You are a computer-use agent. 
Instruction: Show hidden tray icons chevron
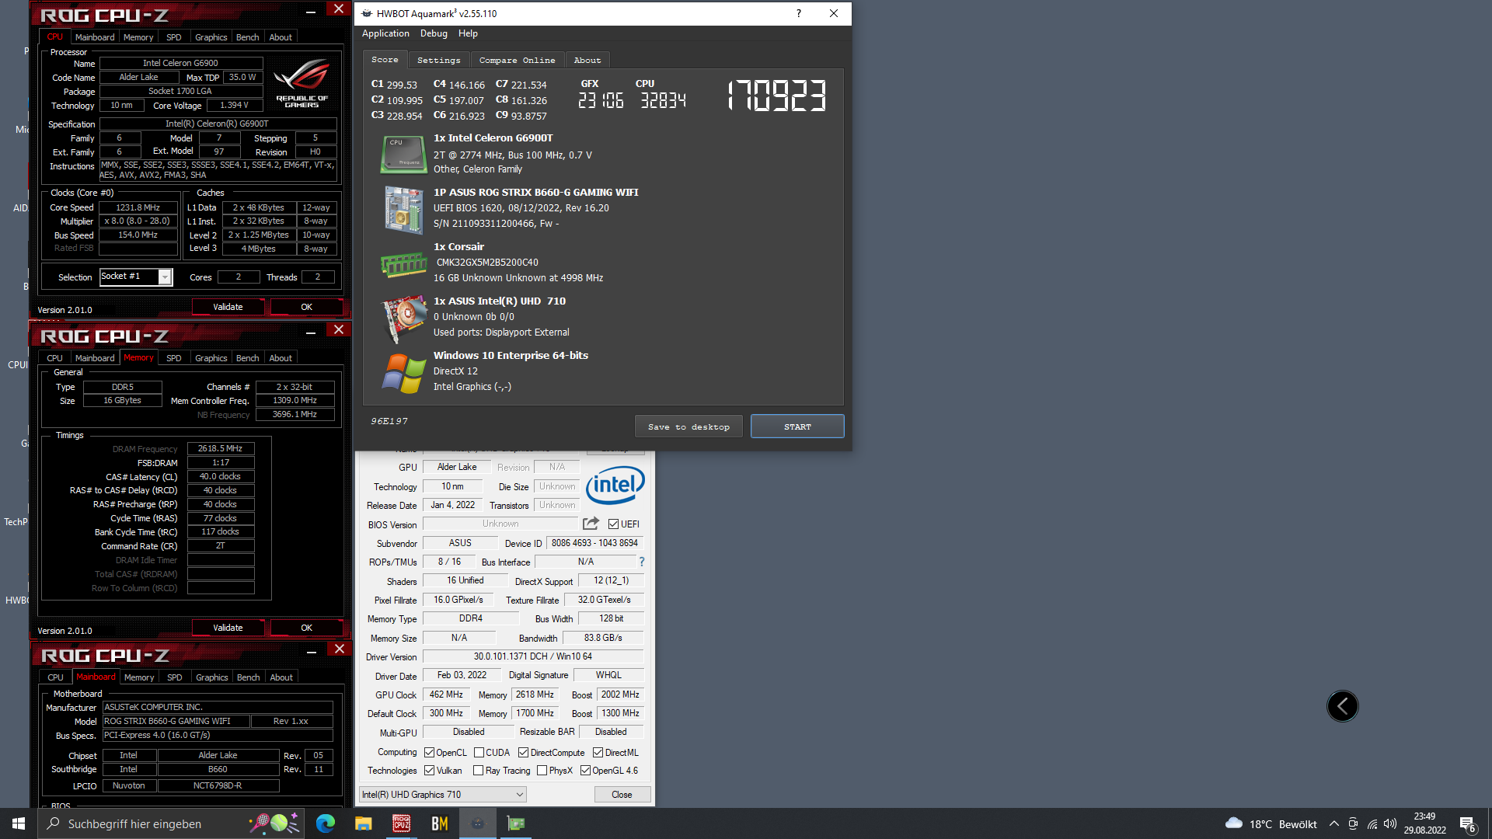pyautogui.click(x=1333, y=823)
